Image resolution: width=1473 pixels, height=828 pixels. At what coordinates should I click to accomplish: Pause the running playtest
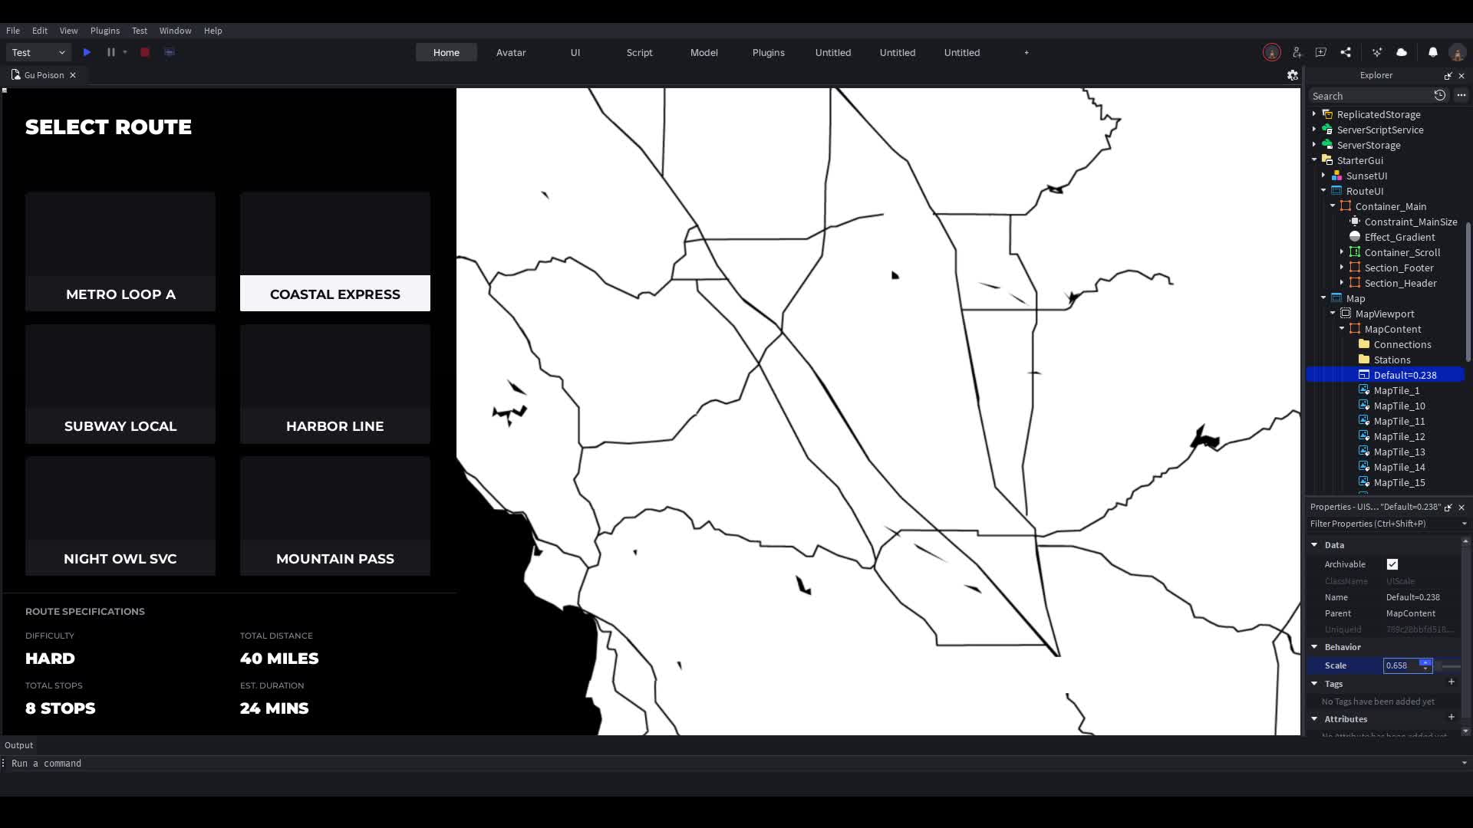(110, 52)
